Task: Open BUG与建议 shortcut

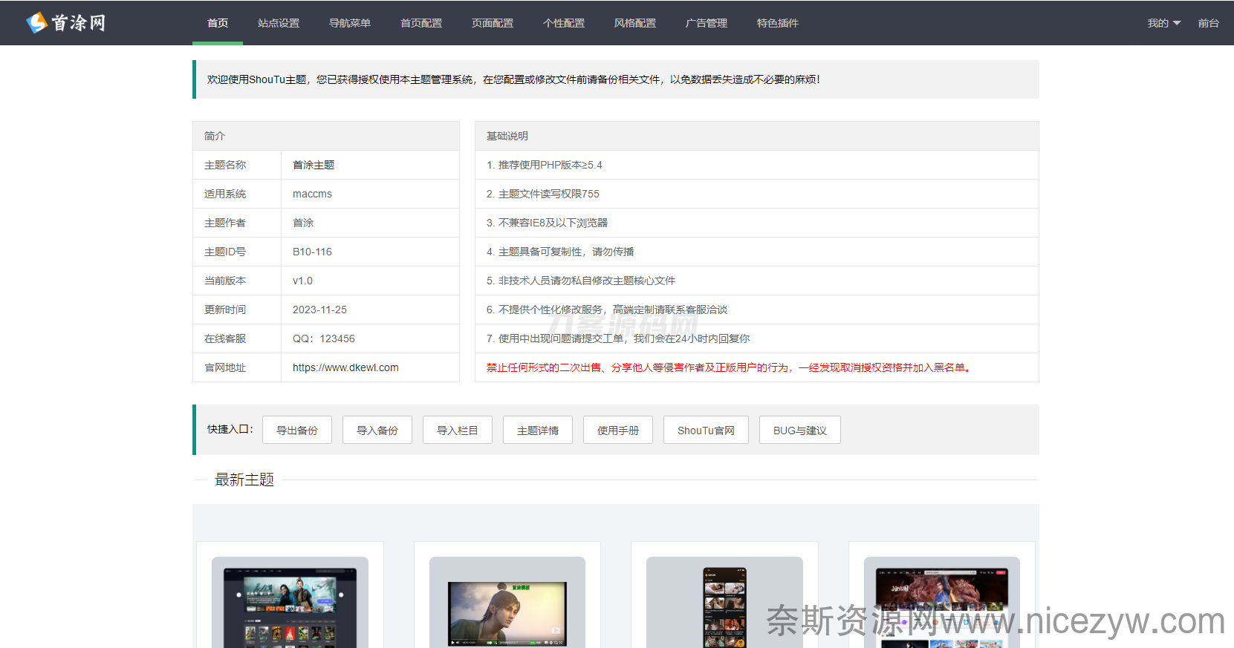Action: (x=800, y=430)
